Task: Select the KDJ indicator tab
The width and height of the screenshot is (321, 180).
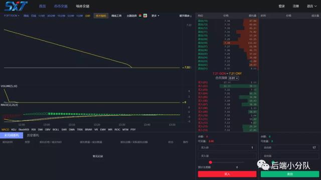Action: 14,129
